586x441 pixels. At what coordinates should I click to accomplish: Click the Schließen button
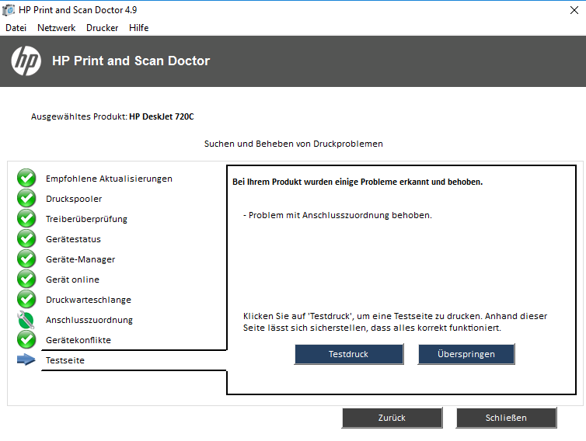click(506, 418)
